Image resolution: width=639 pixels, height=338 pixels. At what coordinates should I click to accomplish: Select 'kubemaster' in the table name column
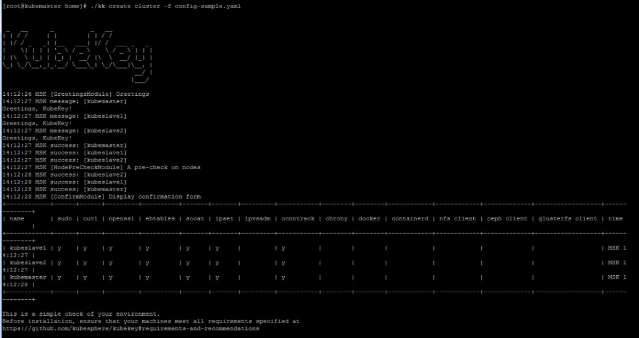28,277
